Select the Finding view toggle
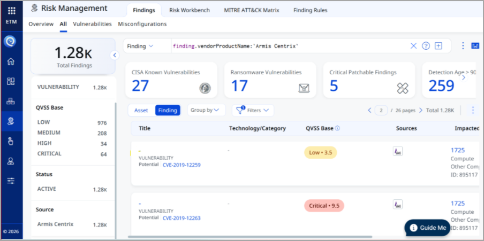Screen dimensions: 484x241 coord(168,110)
